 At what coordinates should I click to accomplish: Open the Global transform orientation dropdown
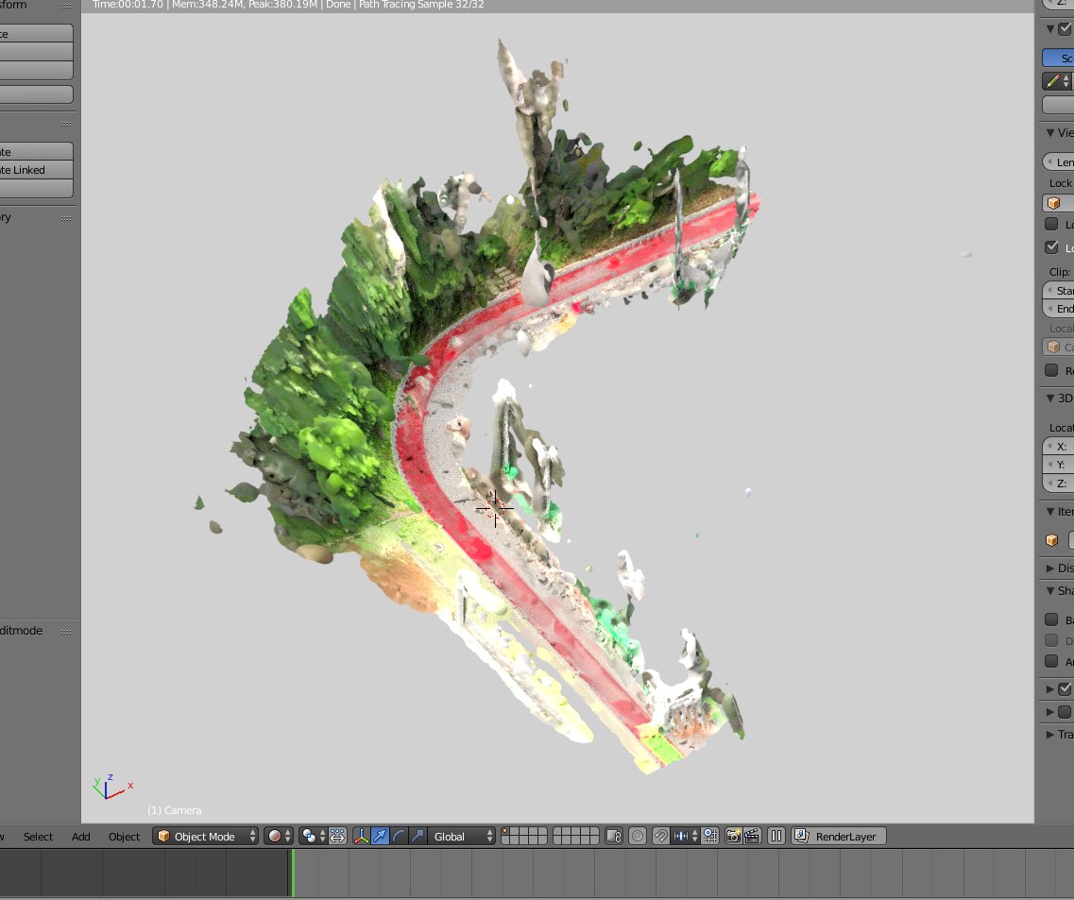tap(460, 836)
